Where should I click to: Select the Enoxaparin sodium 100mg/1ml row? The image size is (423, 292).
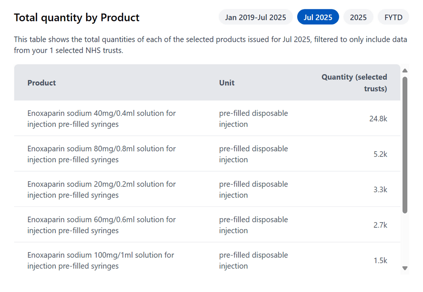tap(101, 260)
